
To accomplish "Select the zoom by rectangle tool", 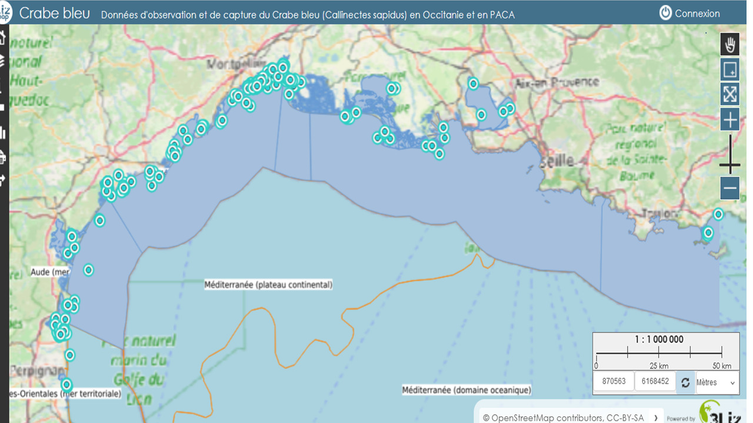I will click(729, 70).
